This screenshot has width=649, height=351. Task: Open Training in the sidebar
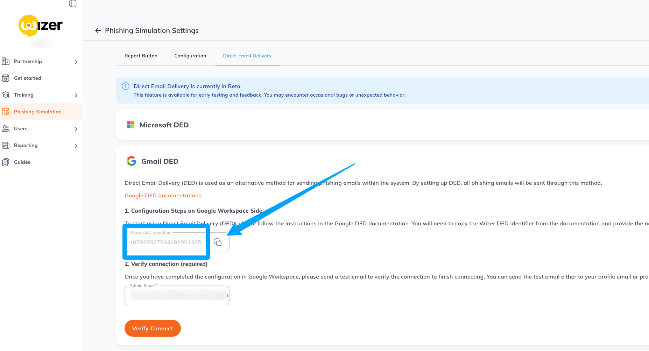coord(41,95)
